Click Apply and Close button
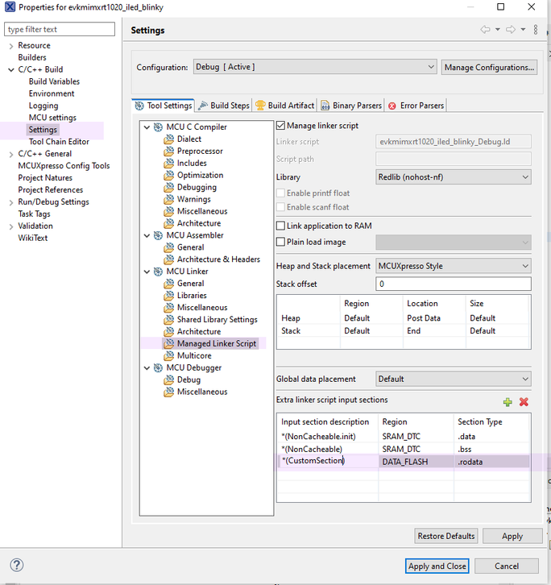 [x=437, y=566]
